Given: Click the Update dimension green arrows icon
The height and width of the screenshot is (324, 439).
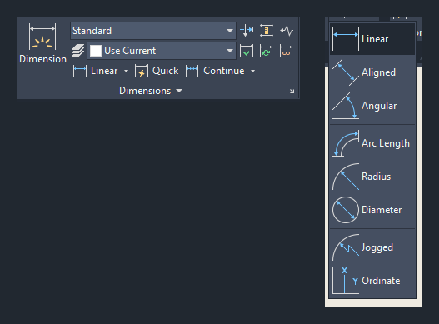Looking at the screenshot, I should point(267,51).
